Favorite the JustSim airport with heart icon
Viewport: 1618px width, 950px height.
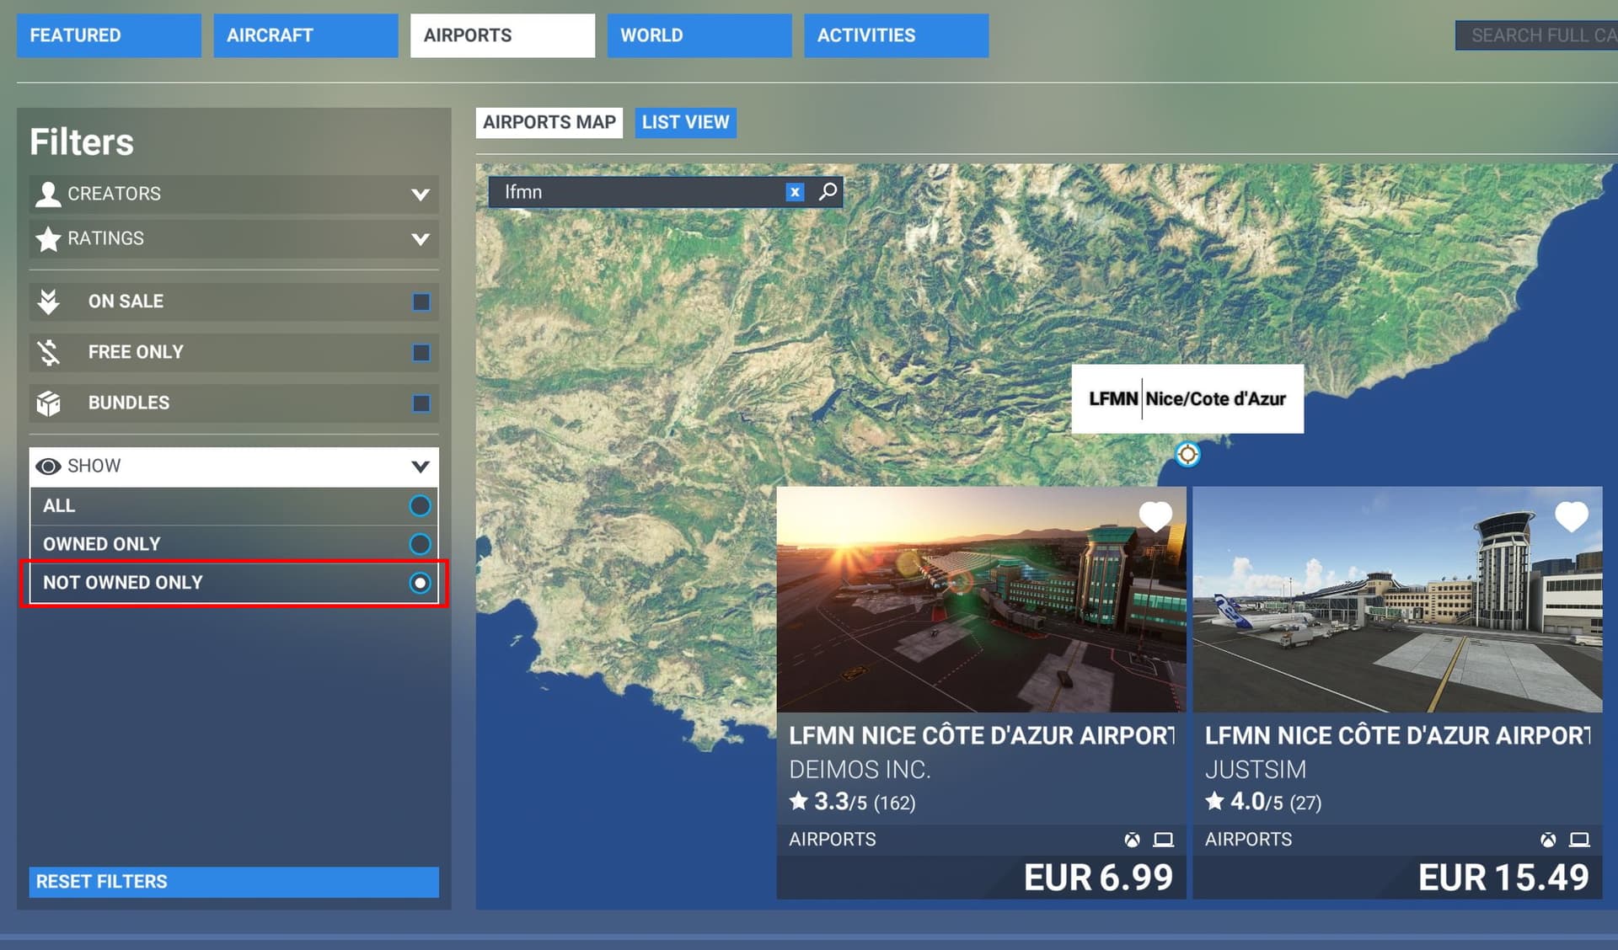(x=1571, y=515)
